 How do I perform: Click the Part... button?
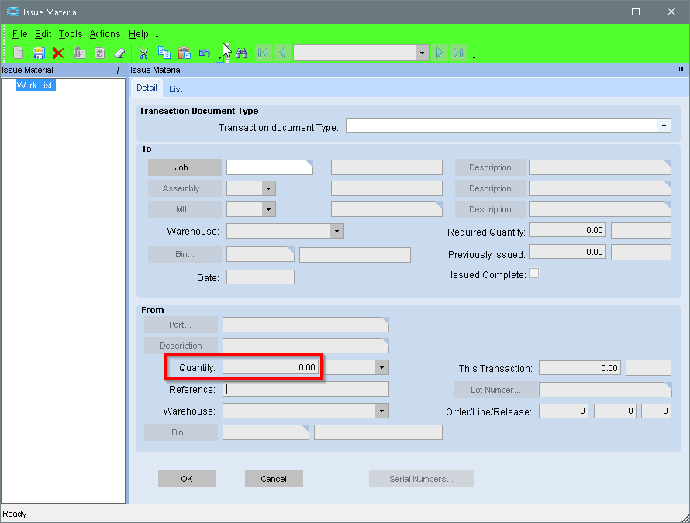181,325
